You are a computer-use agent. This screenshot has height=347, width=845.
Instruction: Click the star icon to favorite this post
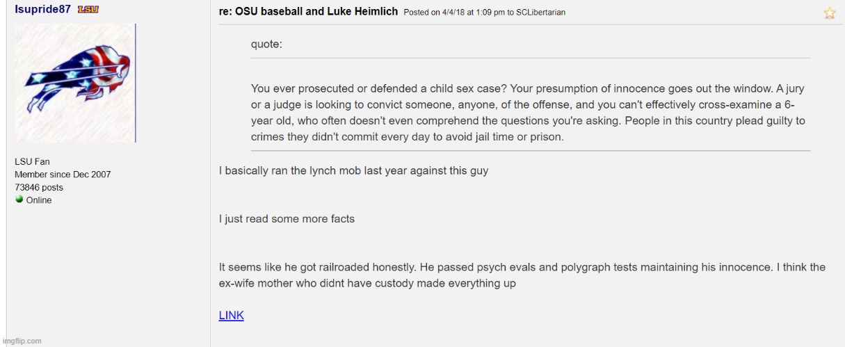[829, 13]
